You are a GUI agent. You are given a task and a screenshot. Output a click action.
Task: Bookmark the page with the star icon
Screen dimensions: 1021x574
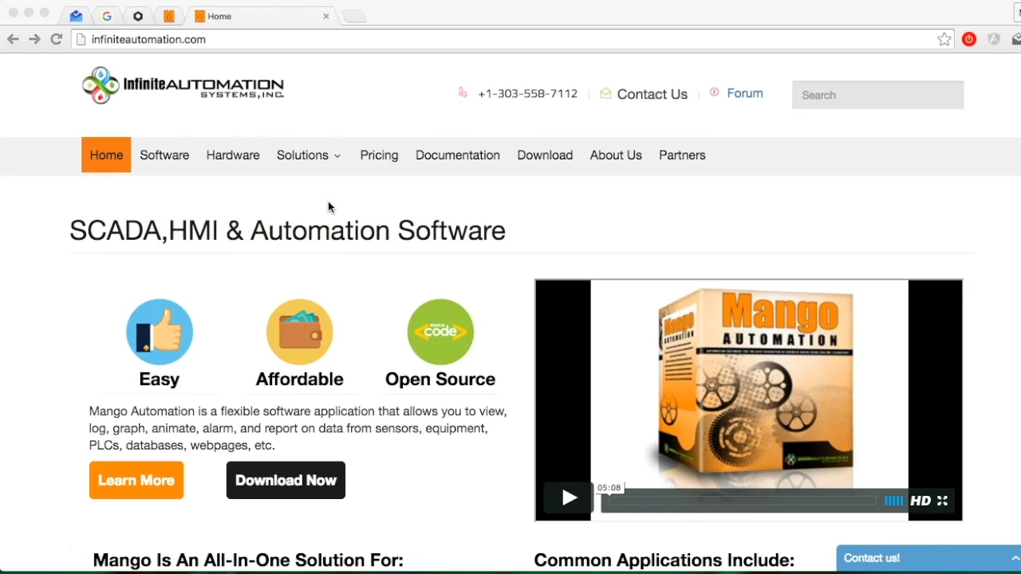[x=944, y=39]
